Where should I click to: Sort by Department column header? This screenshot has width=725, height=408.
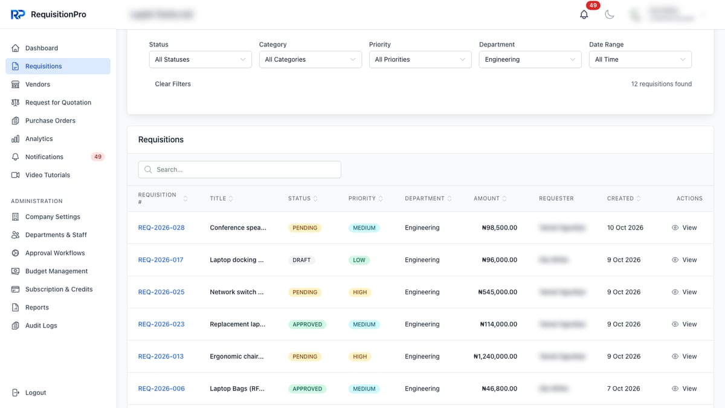coord(428,198)
